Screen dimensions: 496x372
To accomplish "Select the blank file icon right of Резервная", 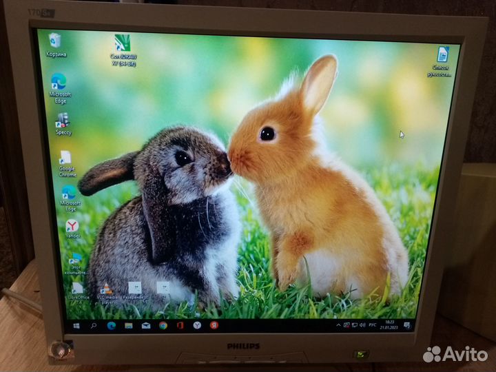I will coord(163,291).
